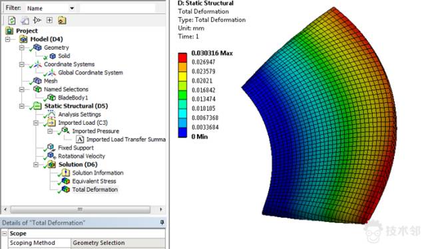426x249 pixels.
Task: Click the refresh icon in tree toolbar
Action: 12,21
